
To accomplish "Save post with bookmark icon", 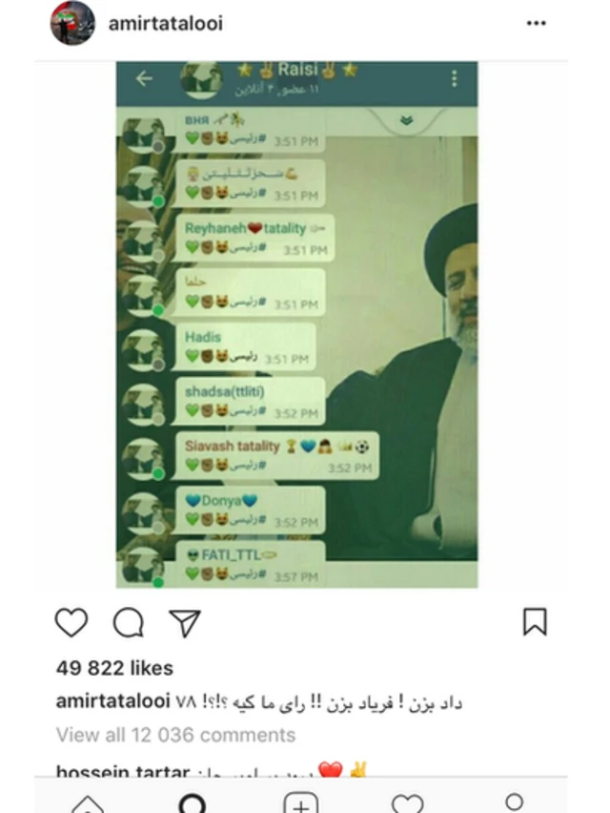I will click(535, 621).
